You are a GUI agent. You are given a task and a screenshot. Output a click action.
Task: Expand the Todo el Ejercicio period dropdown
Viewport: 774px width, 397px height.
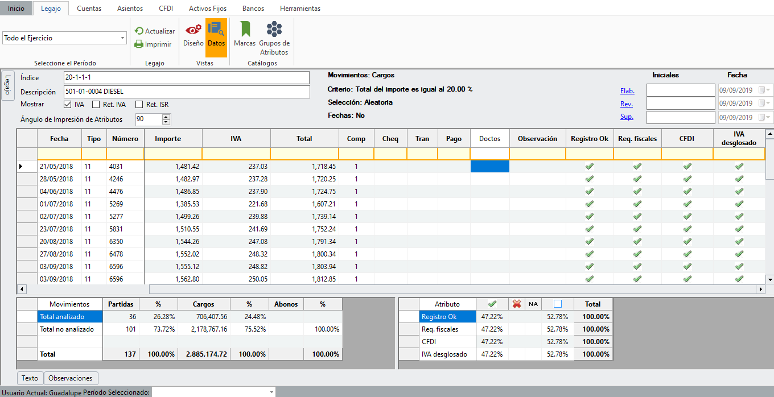pyautogui.click(x=123, y=38)
